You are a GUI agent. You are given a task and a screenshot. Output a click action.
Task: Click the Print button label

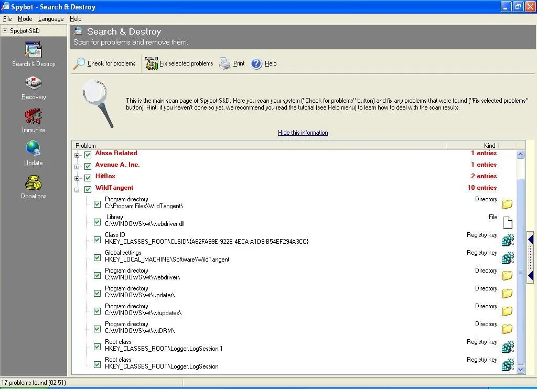point(239,63)
